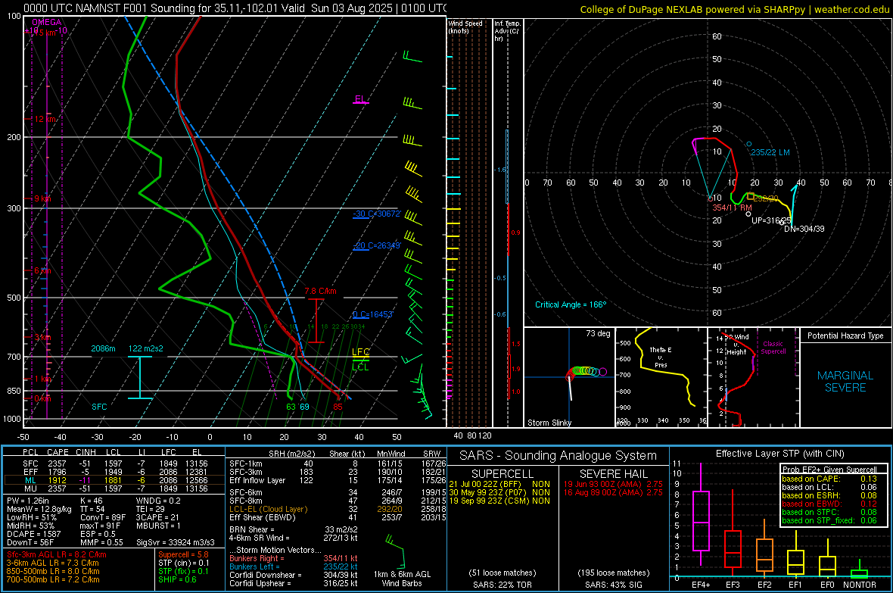Click the based on CAPE: probability row
The width and height of the screenshot is (893, 593).
pyautogui.click(x=829, y=479)
